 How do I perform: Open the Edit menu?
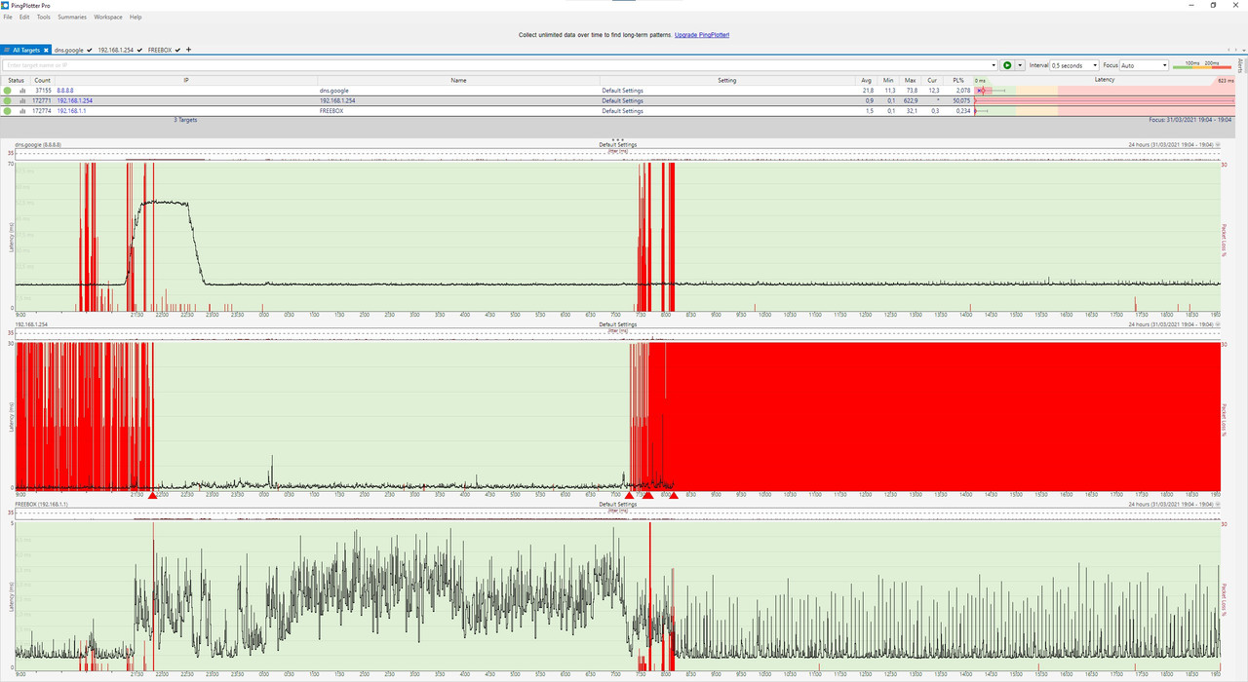point(24,17)
